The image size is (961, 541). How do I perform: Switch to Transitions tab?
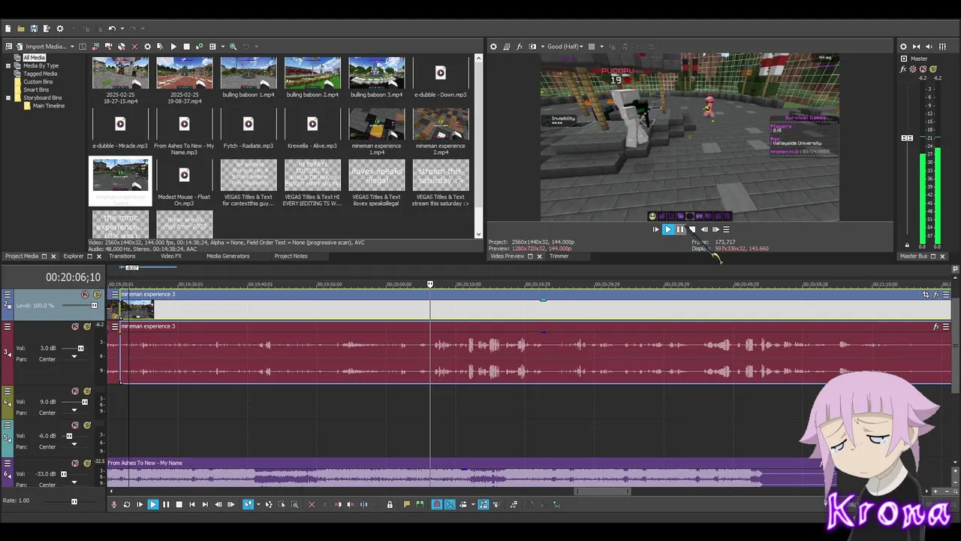[122, 256]
